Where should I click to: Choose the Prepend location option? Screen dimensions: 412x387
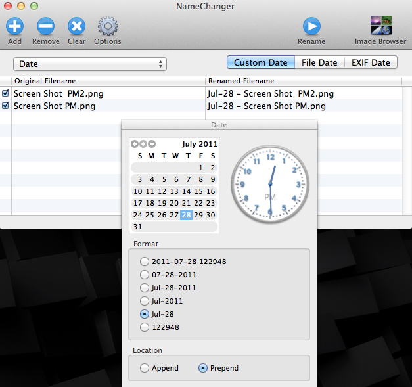[x=203, y=368]
